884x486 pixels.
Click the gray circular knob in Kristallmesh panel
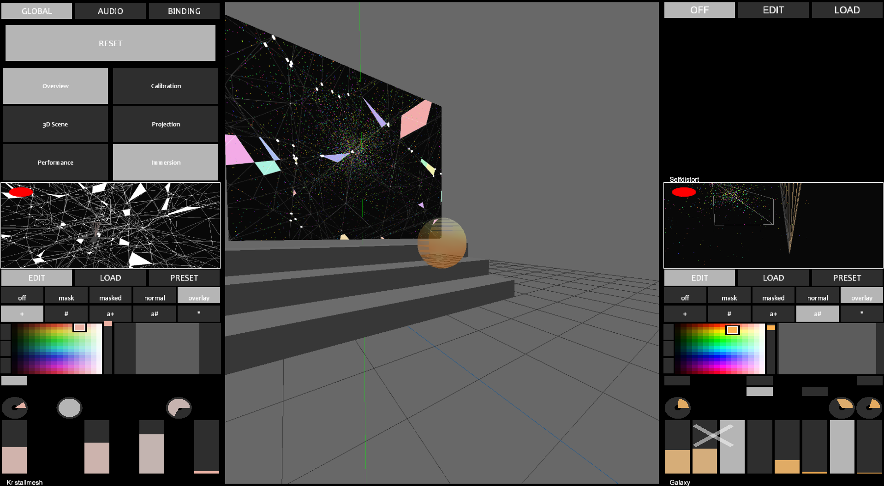click(x=69, y=408)
